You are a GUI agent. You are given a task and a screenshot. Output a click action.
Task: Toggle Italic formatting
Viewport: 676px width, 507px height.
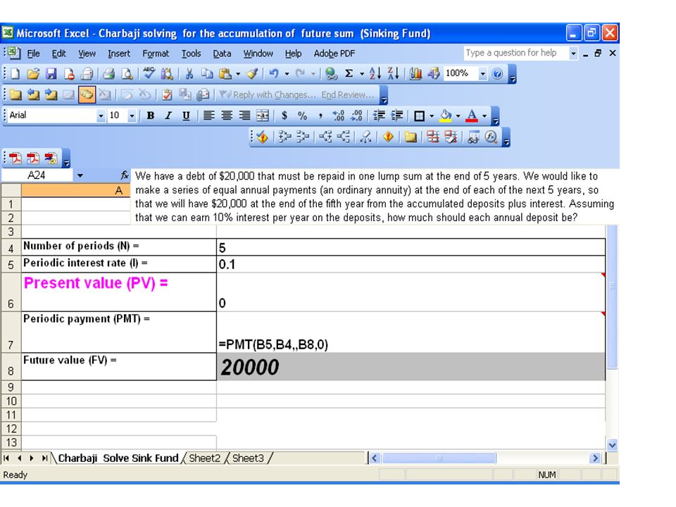pyautogui.click(x=168, y=115)
